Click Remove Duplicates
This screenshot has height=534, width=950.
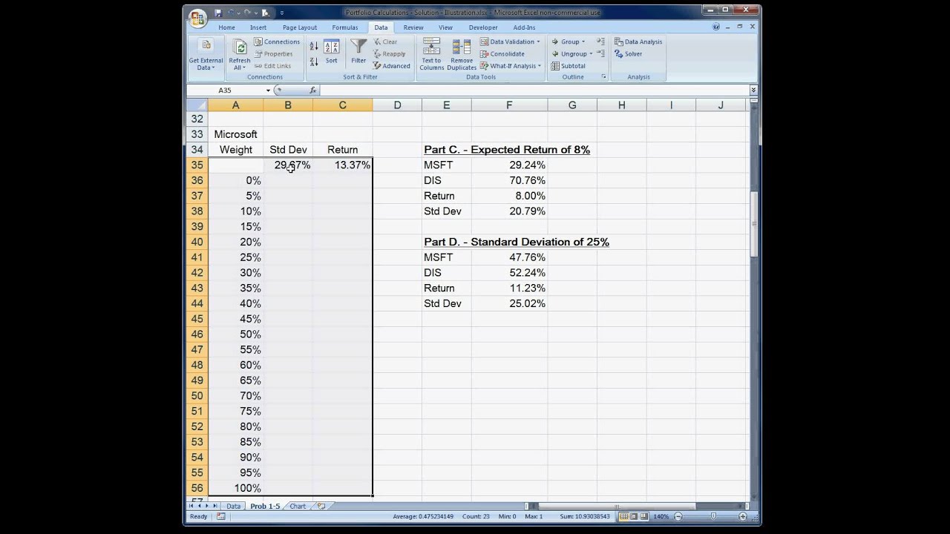tap(462, 55)
